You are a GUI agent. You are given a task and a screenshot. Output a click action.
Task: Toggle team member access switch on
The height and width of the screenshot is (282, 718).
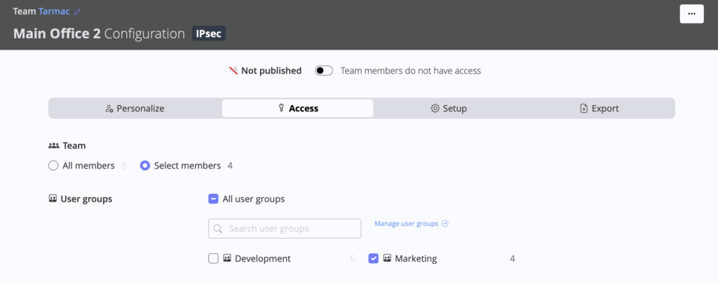click(323, 71)
